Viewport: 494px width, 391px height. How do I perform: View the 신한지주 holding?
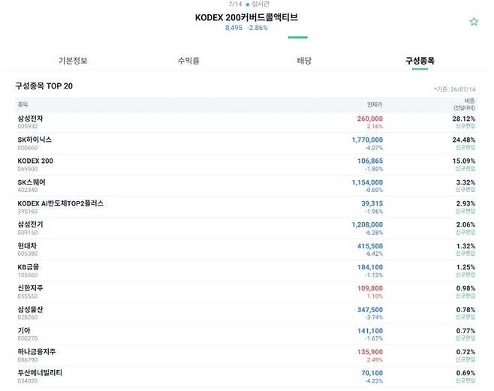pos(246,292)
